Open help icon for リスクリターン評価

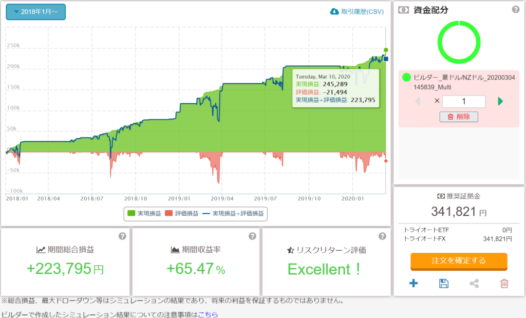pyautogui.click(x=382, y=236)
